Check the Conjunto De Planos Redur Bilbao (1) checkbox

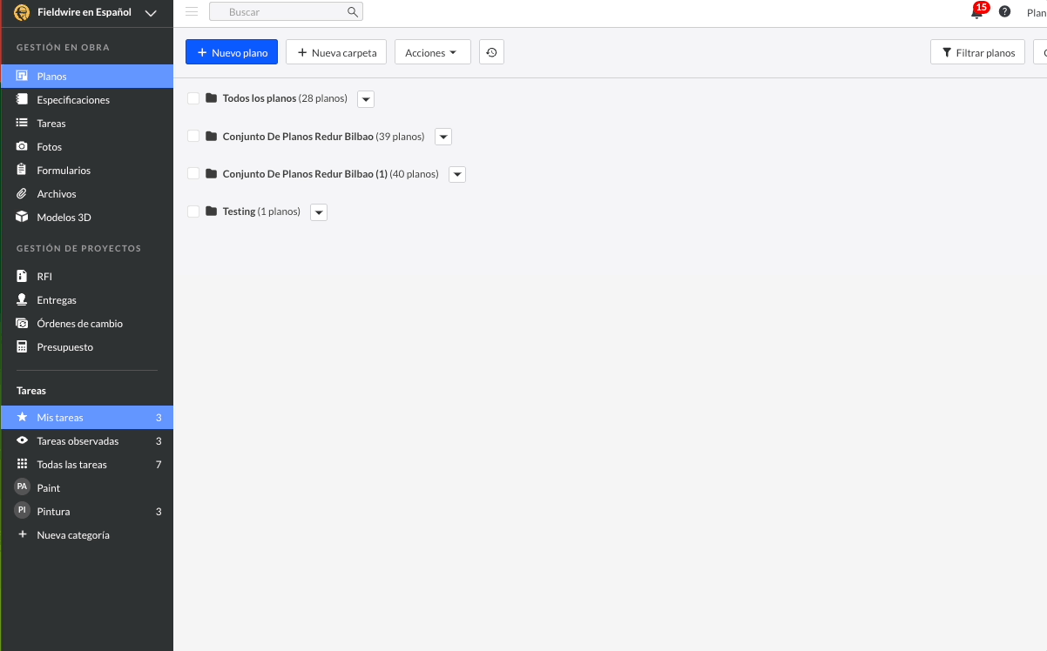pyautogui.click(x=193, y=173)
